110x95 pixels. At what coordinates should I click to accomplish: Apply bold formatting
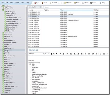tap(57, 54)
